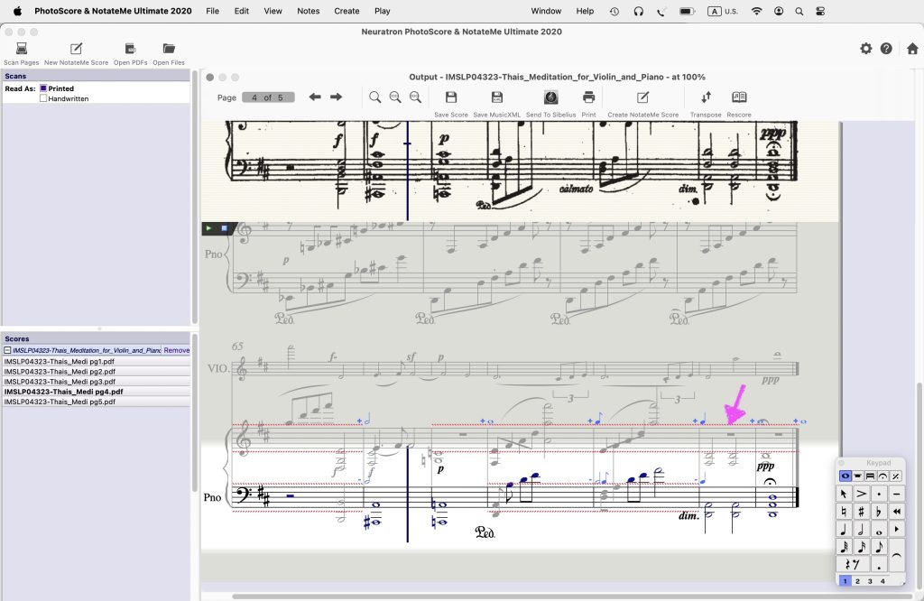Image resolution: width=924 pixels, height=601 pixels.
Task: Open PDFs using the toolbar icon
Action: [130, 49]
